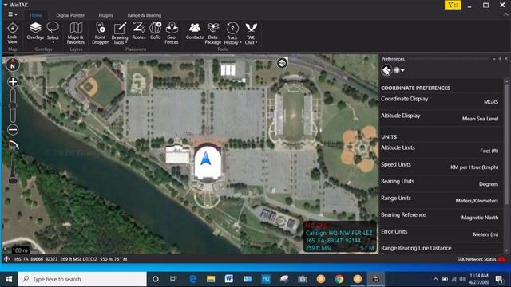Screen dimensions: 511x287
Task: Open the Contacts list
Action: [195, 31]
